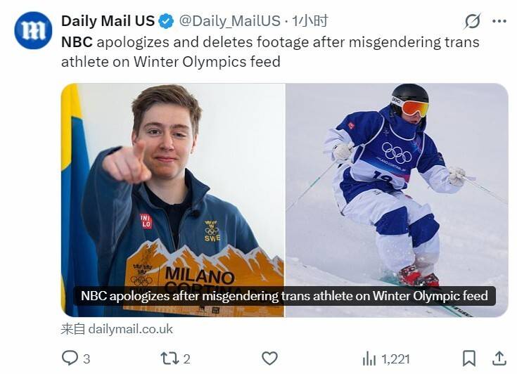Click the 1,221 view count number

395,359
